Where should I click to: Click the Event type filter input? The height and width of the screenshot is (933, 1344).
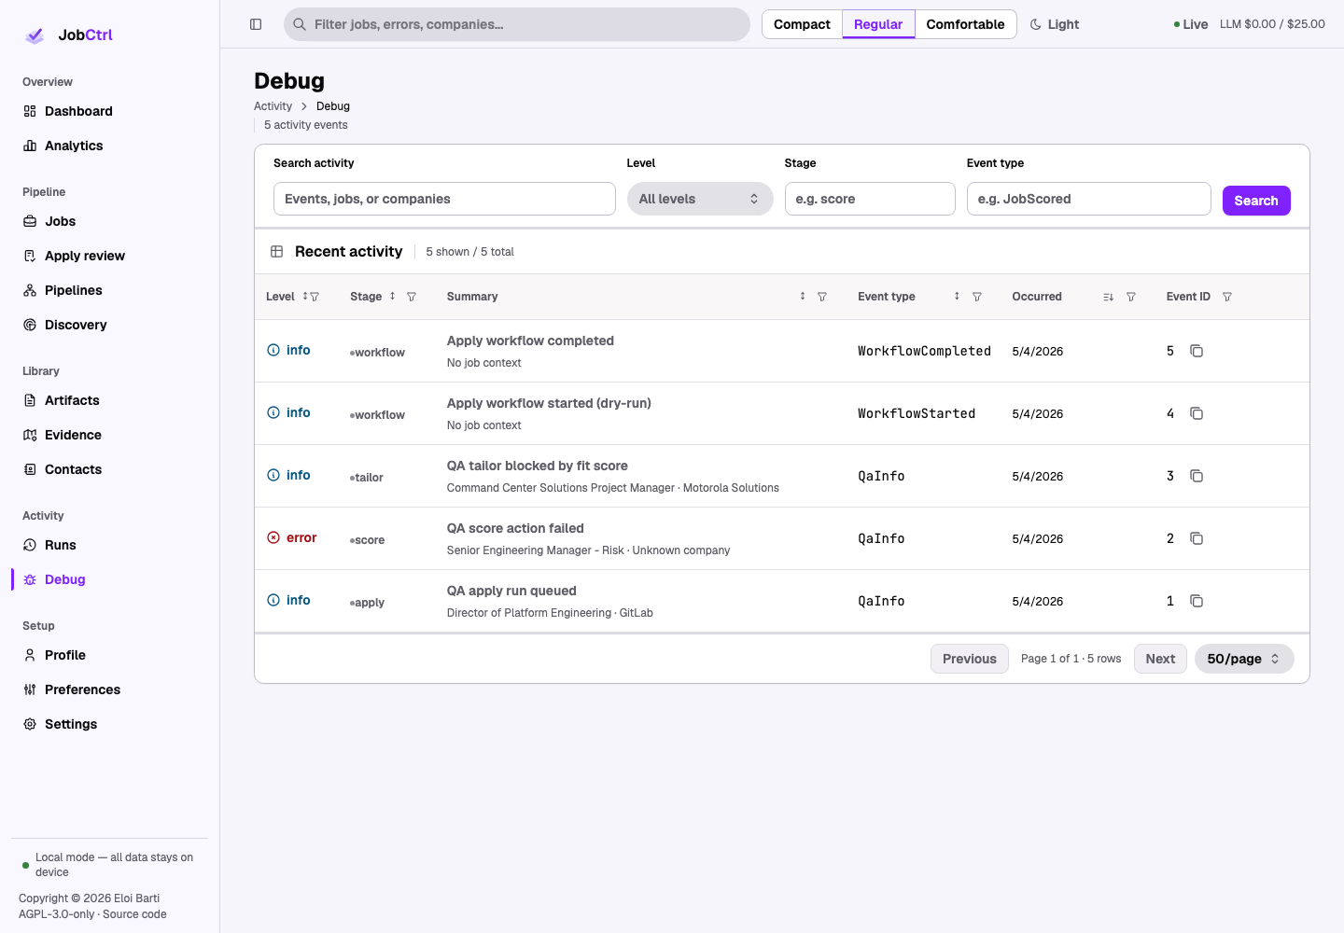(x=1088, y=199)
